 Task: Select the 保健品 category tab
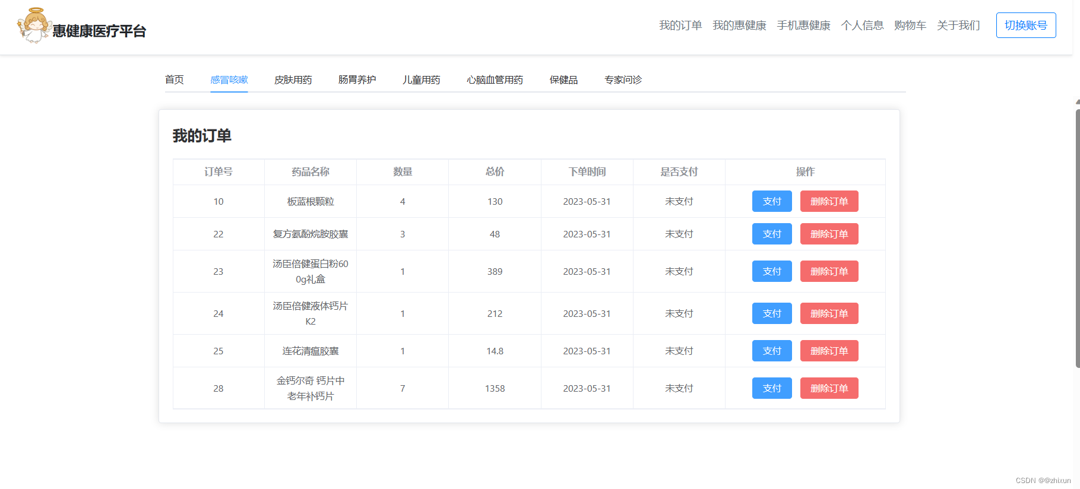click(564, 80)
